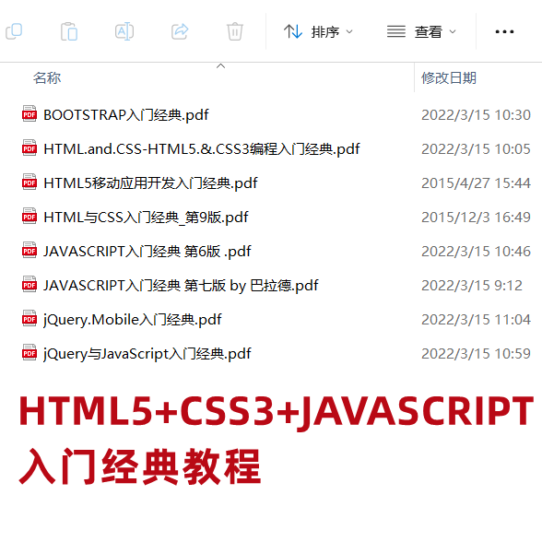The width and height of the screenshot is (542, 542).
Task: Click the PDF icon of JAVASCRIPT入门经典 第七版
Action: 29,285
